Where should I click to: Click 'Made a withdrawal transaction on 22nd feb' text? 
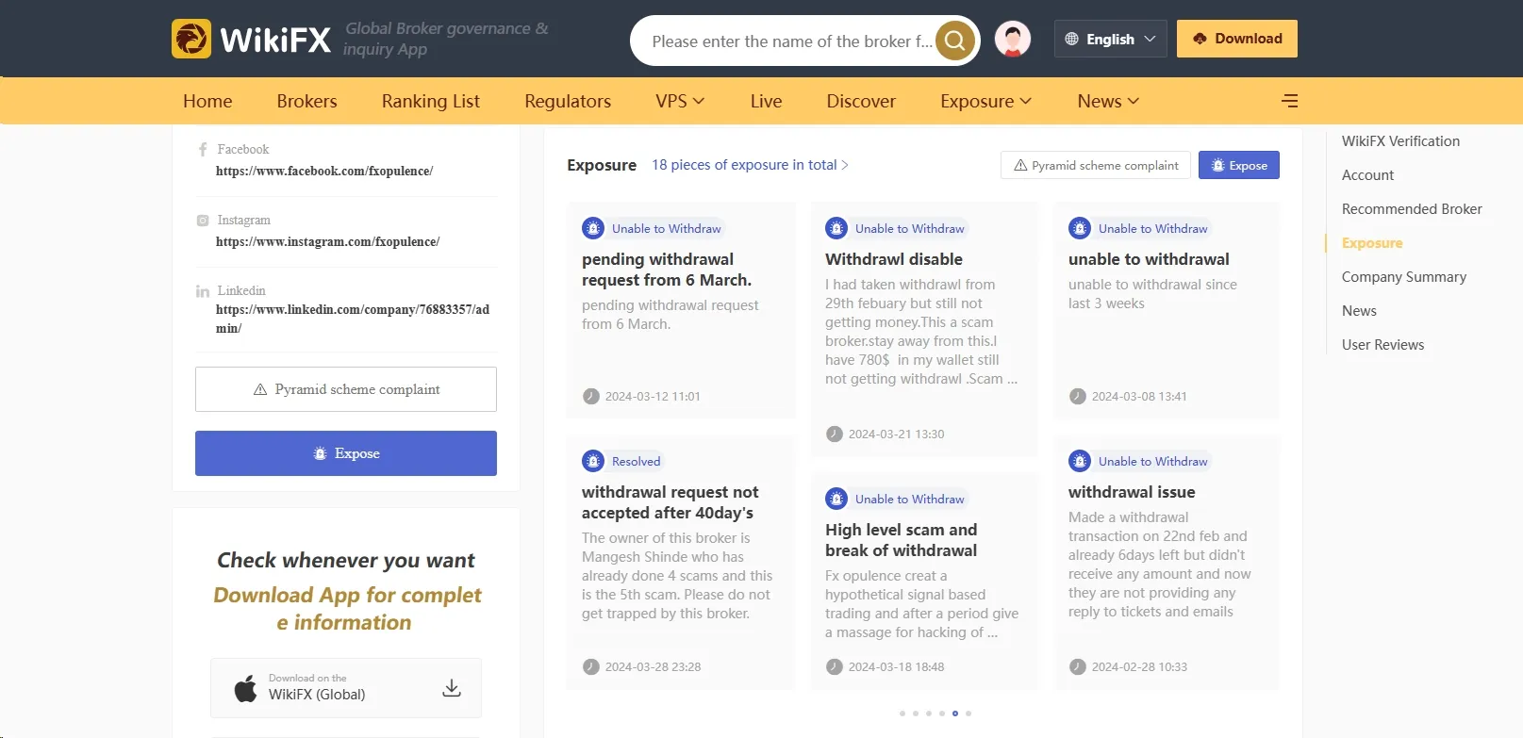click(1160, 565)
